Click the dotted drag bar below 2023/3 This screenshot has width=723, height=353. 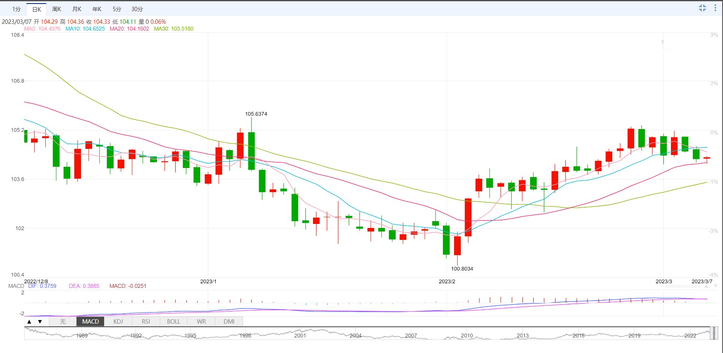[x=683, y=286]
